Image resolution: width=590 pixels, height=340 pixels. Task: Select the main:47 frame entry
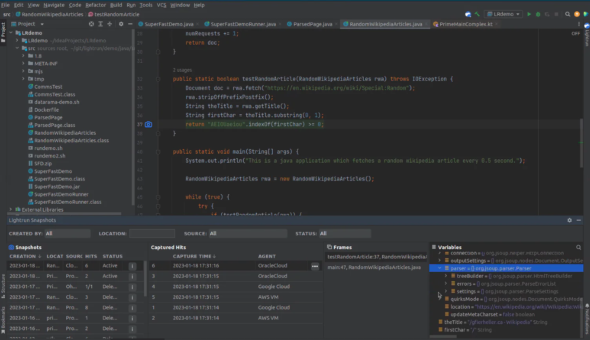374,267
